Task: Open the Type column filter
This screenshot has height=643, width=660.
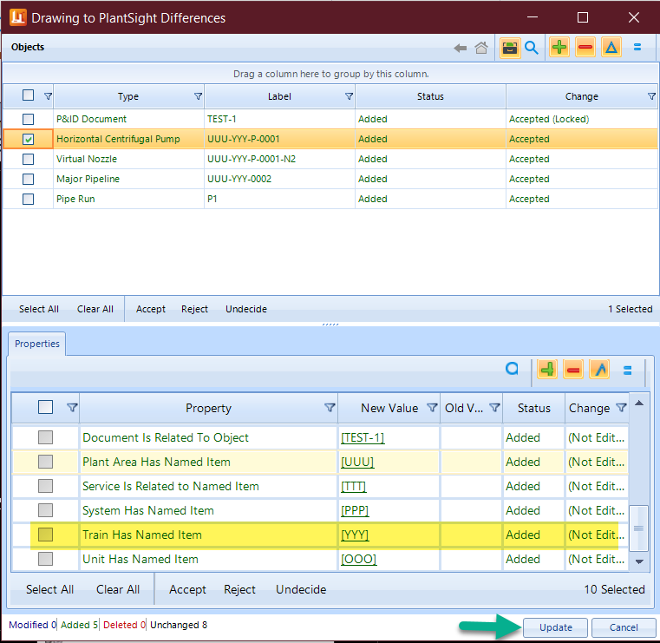Action: click(x=198, y=96)
